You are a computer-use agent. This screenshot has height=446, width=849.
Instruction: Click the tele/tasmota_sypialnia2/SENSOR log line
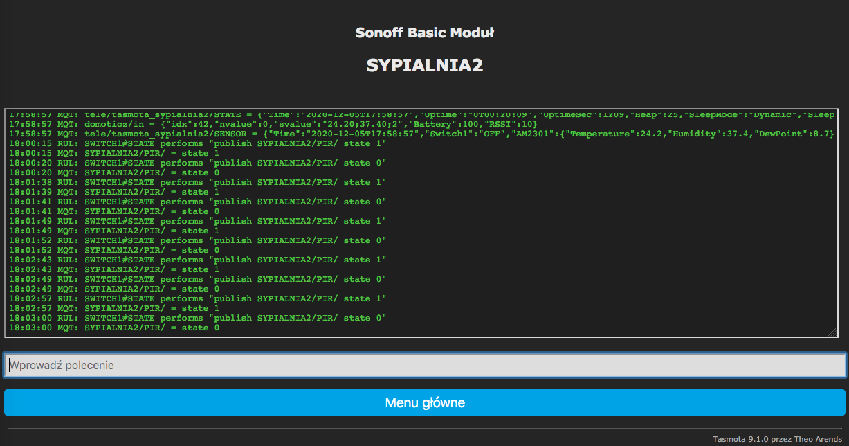pos(422,134)
